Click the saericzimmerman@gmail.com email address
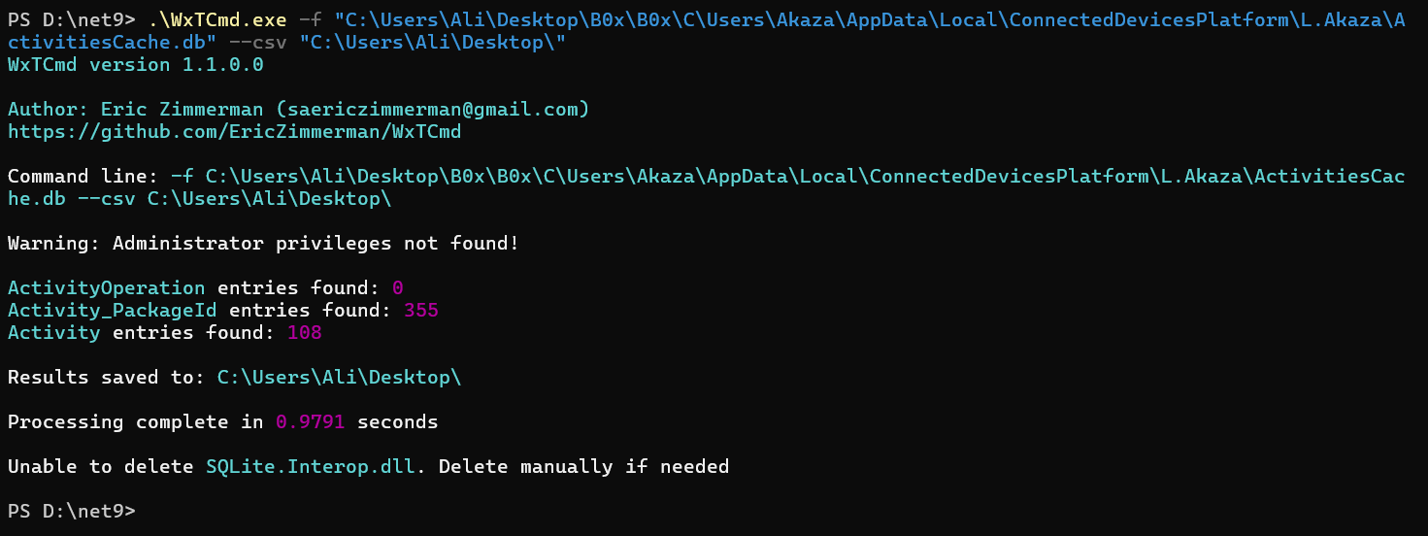 point(433,109)
